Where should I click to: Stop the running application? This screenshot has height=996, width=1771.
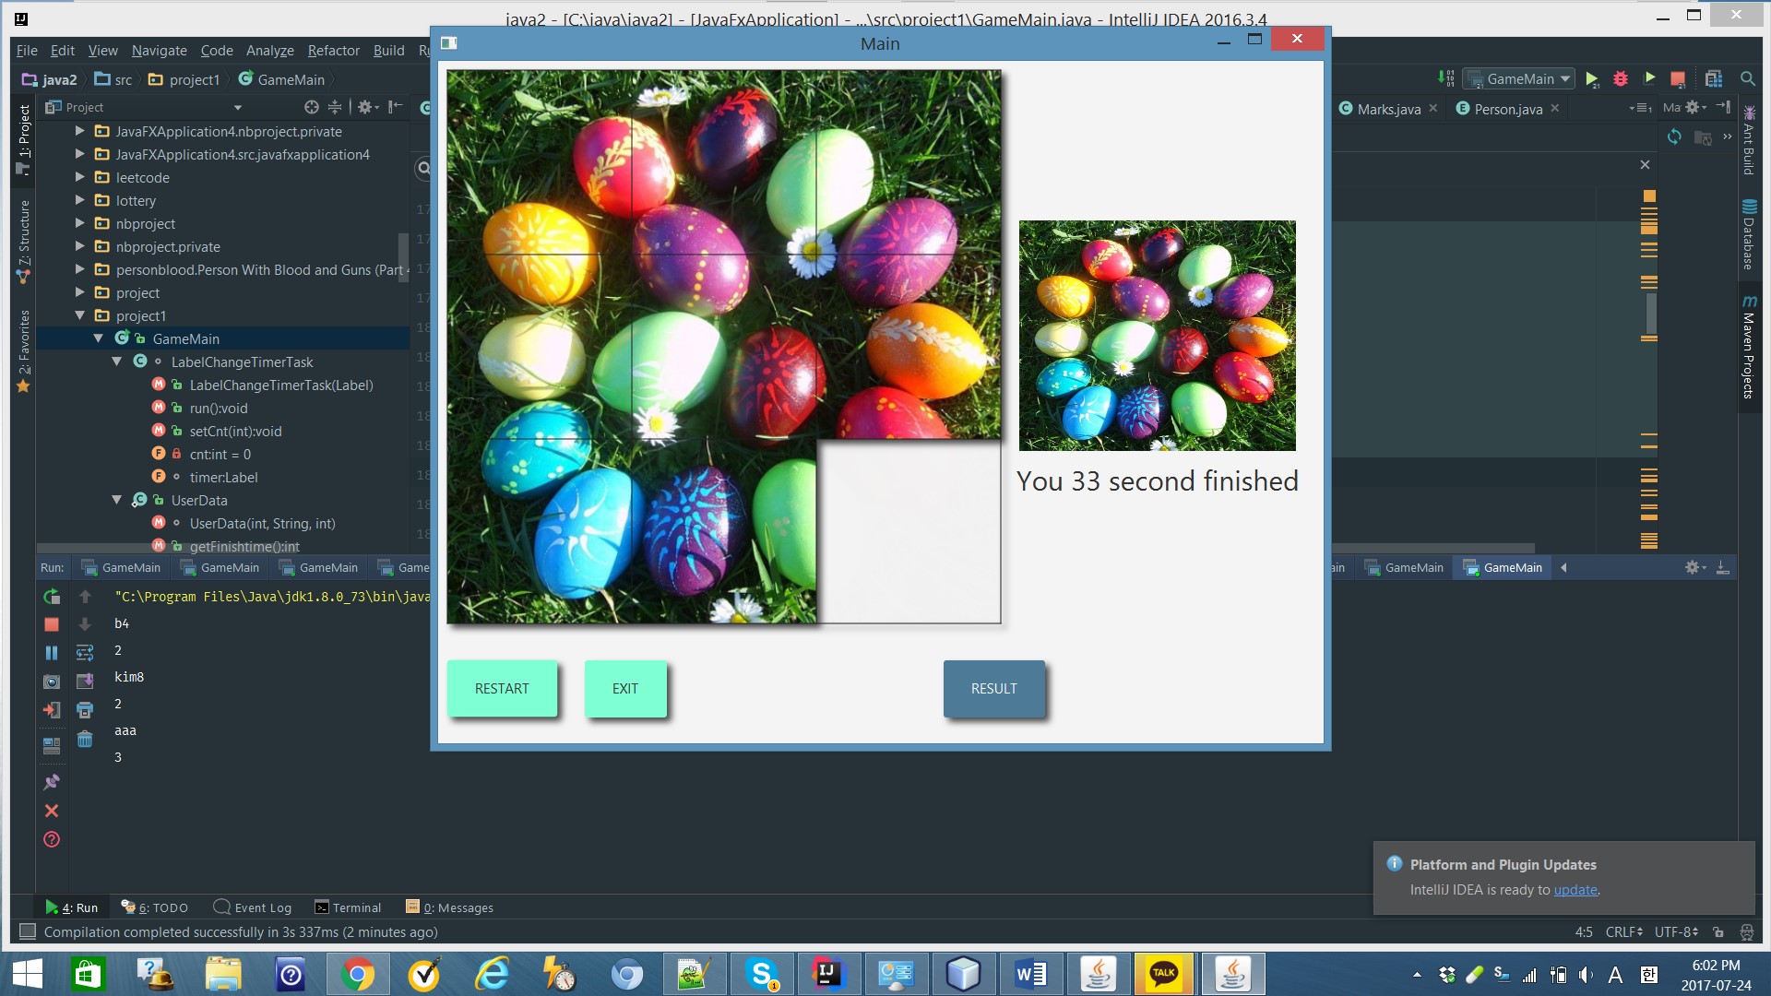pos(1678,78)
